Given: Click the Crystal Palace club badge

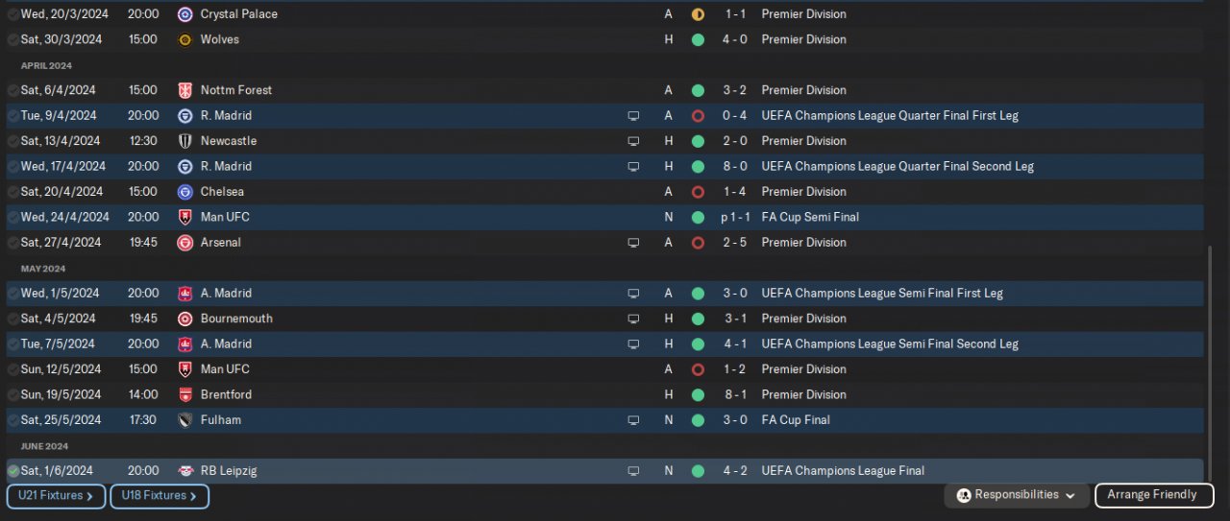Looking at the screenshot, I should (x=185, y=14).
